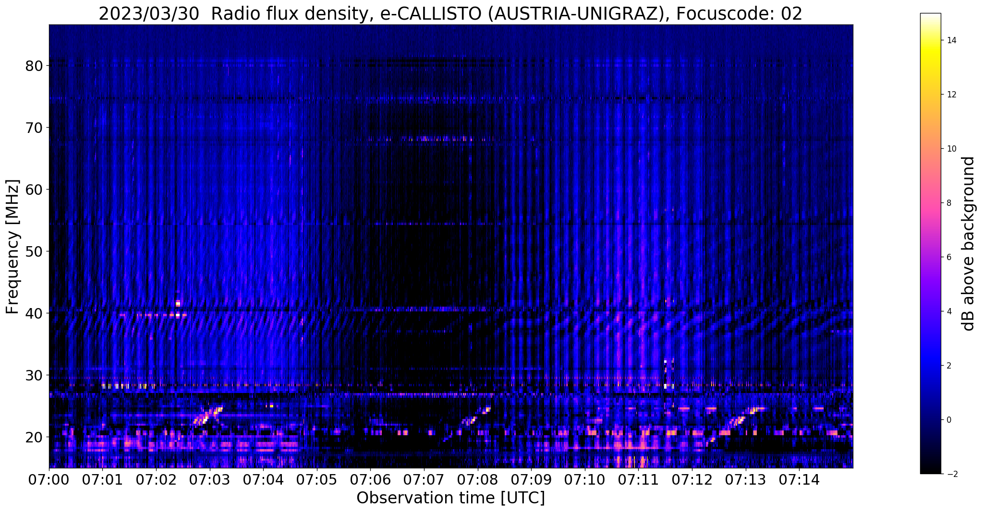Click the 'Frequency [MHz]' axis label
Viewport: 983px width, 512px height.
pos(12,247)
